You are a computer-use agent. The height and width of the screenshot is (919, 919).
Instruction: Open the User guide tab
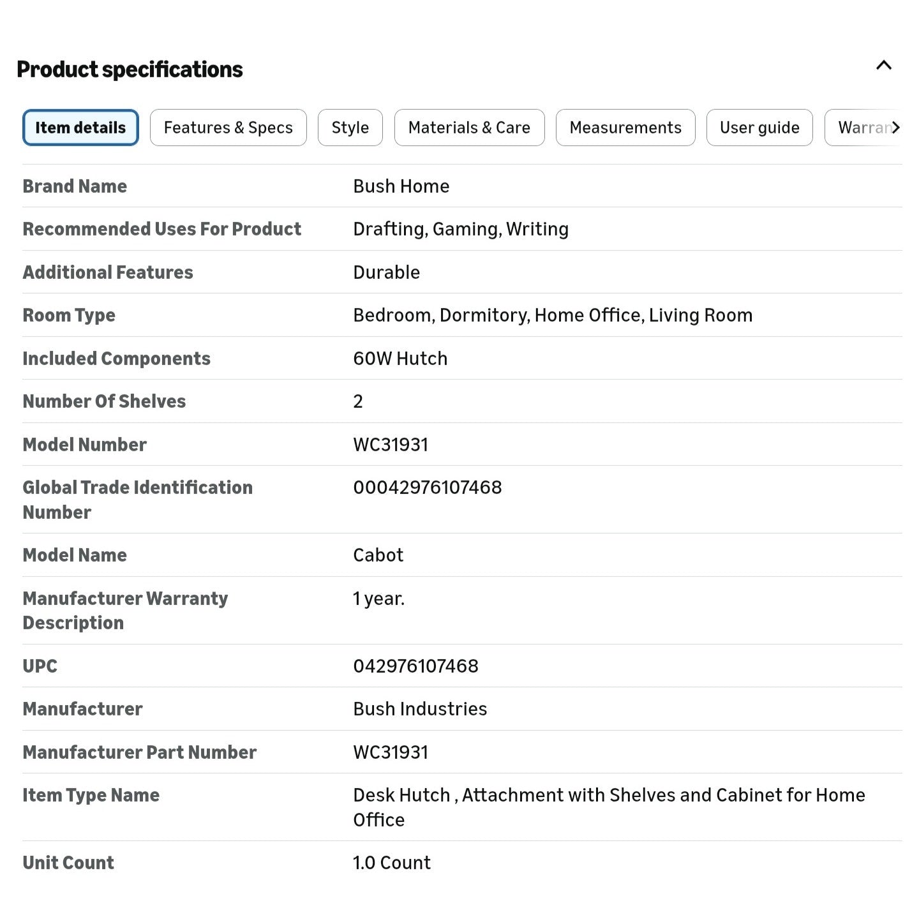point(759,128)
